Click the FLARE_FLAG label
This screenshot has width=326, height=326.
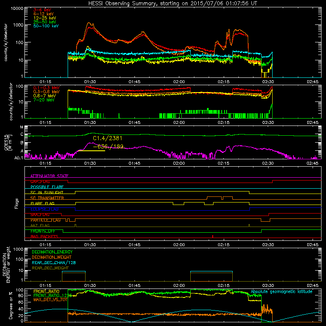(42, 203)
